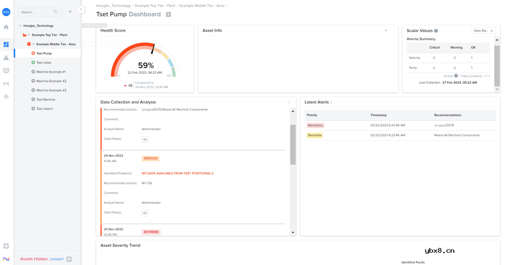Screen dimensions: 509x265
Task: Collapse Example Top Tier - Plant node
Action: [29, 35]
